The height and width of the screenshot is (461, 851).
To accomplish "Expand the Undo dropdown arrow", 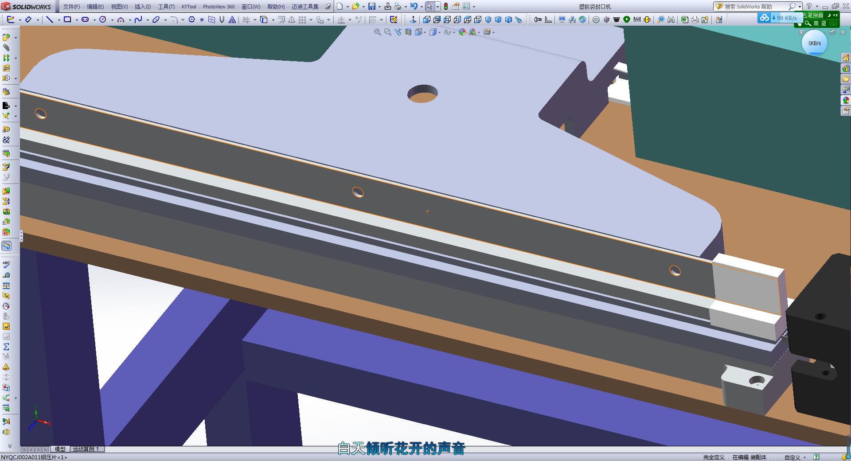I will pyautogui.click(x=421, y=7).
